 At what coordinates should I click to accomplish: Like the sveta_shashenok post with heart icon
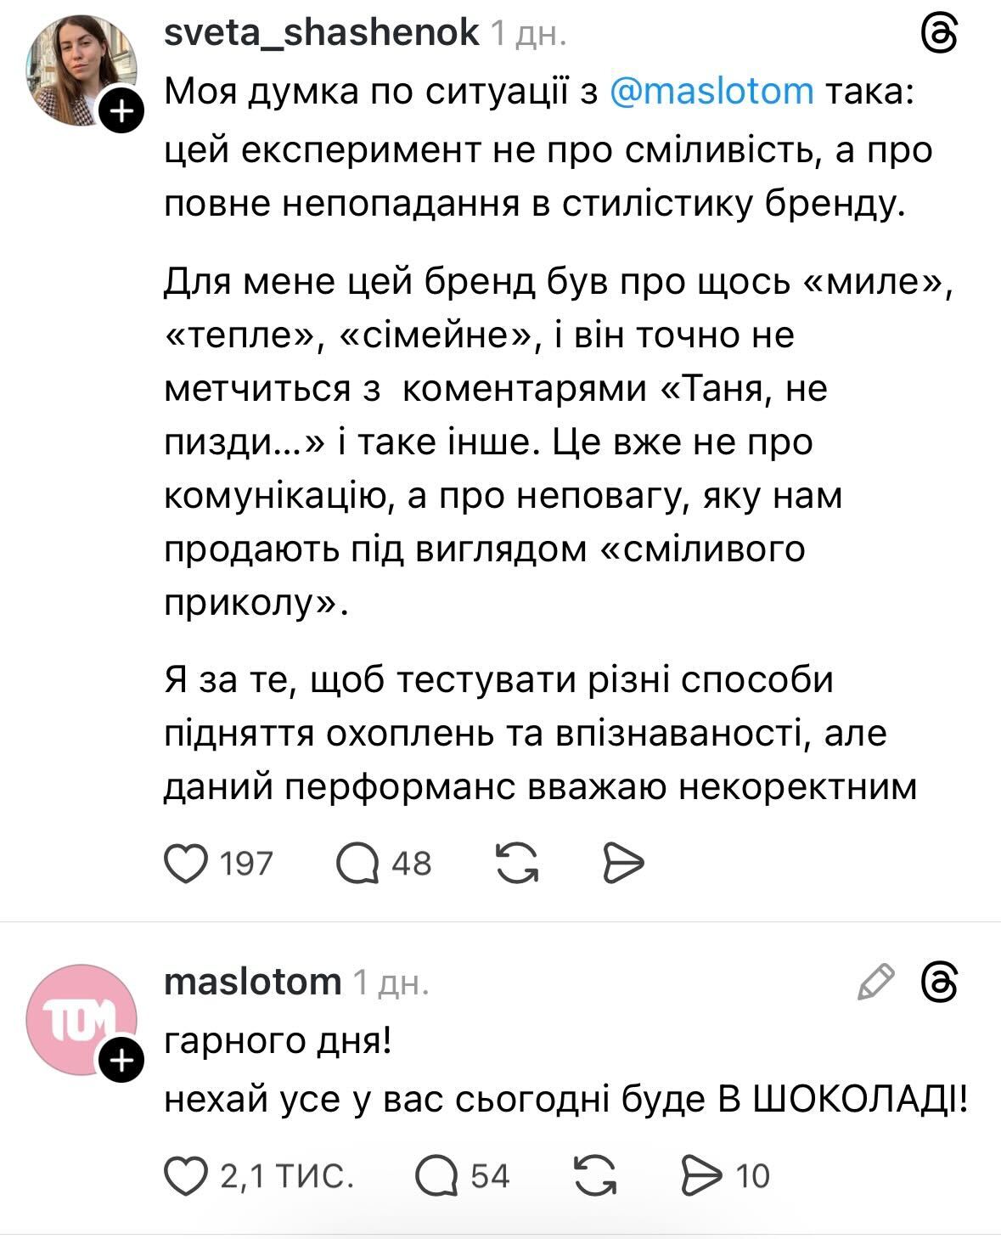tap(185, 863)
